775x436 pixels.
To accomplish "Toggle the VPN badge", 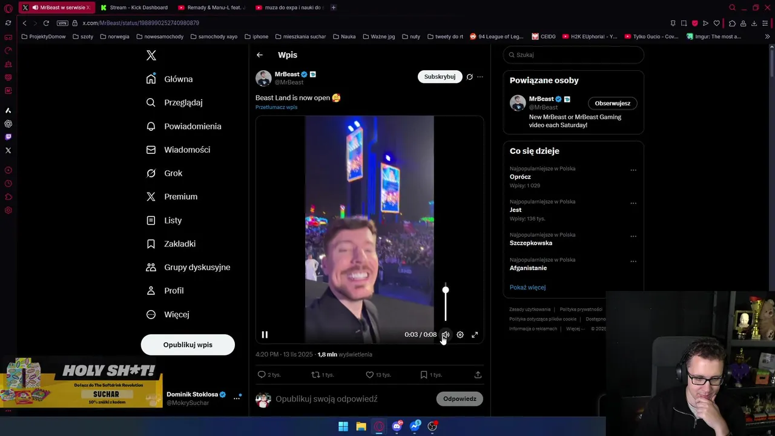I will tap(62, 23).
